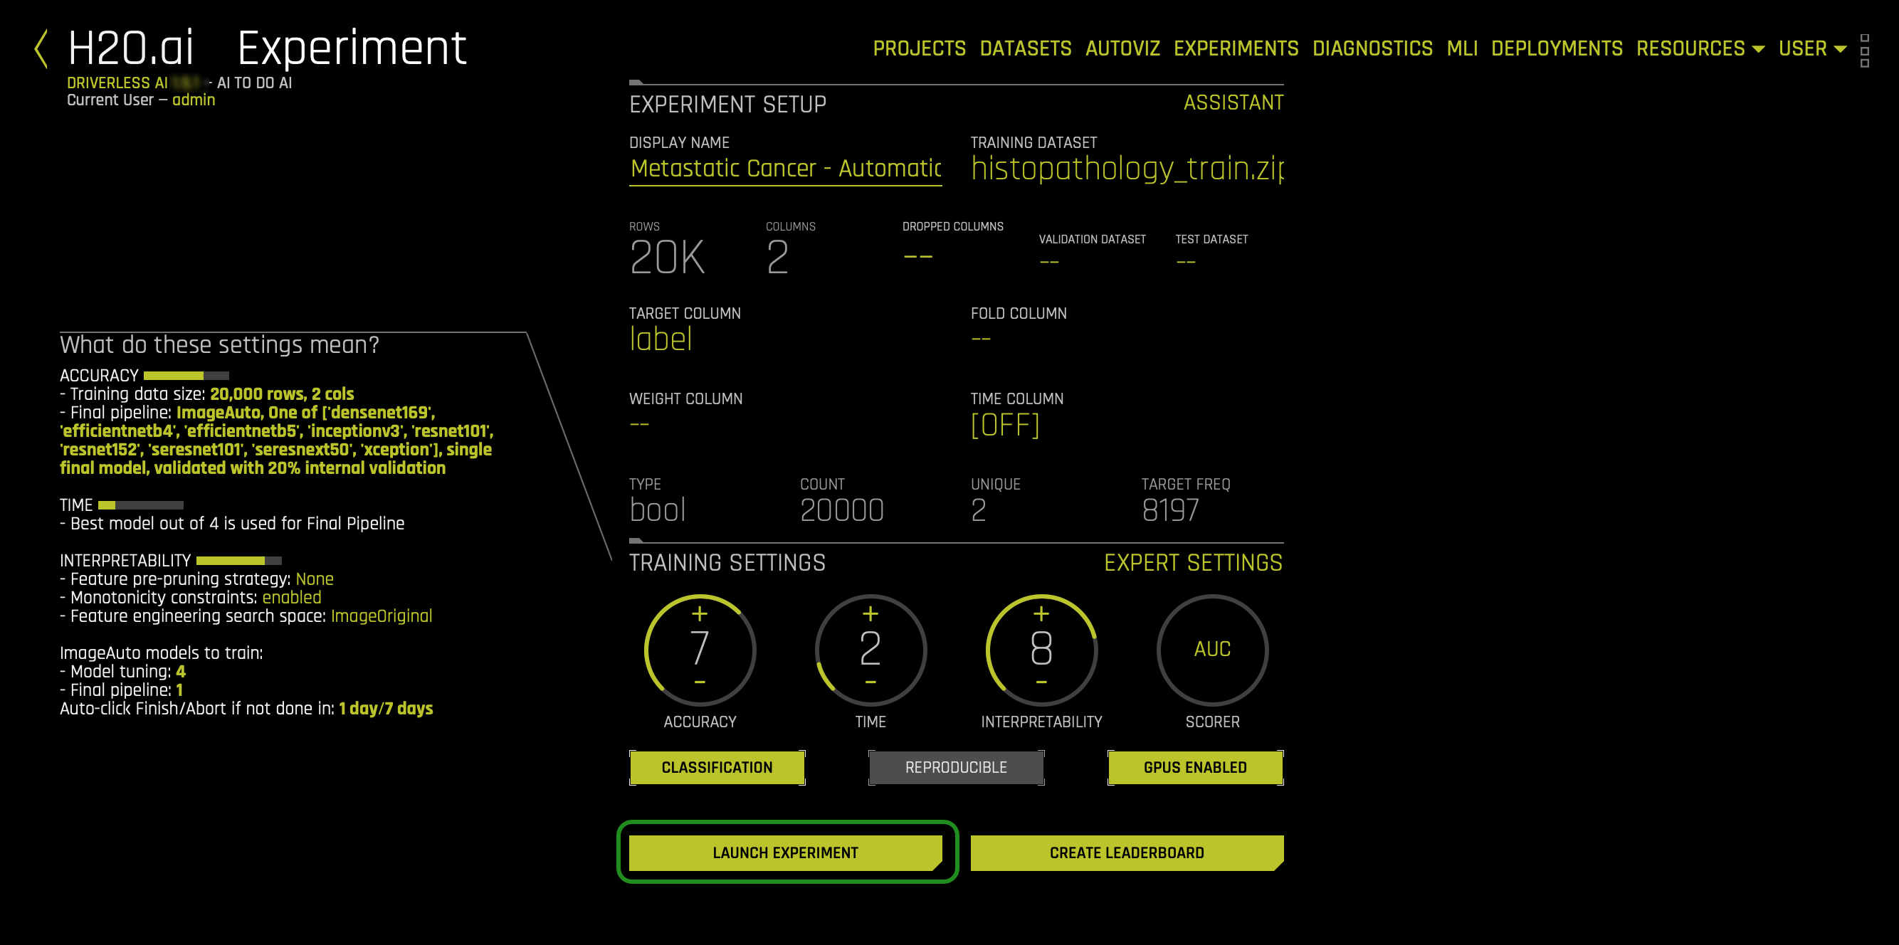Change the training dataset histopathology_train.zip
This screenshot has height=945, width=1899.
point(1127,168)
